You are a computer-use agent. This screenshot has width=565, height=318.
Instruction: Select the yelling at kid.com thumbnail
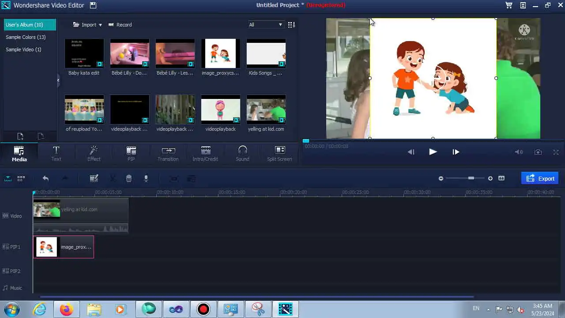point(266,110)
